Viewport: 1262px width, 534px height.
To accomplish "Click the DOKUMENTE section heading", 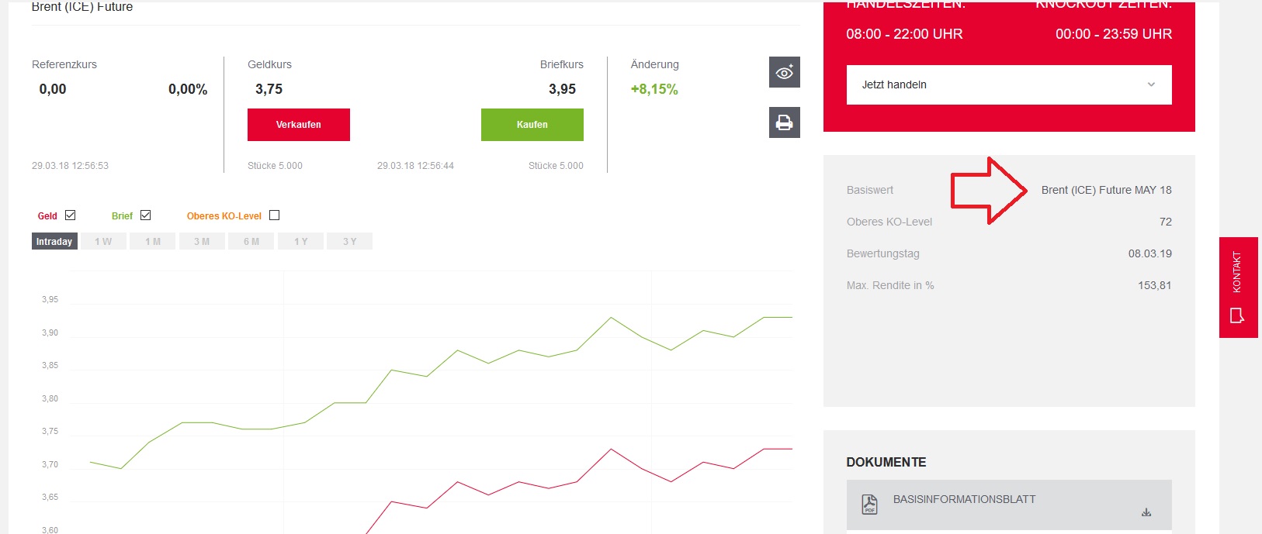I will coord(886,462).
